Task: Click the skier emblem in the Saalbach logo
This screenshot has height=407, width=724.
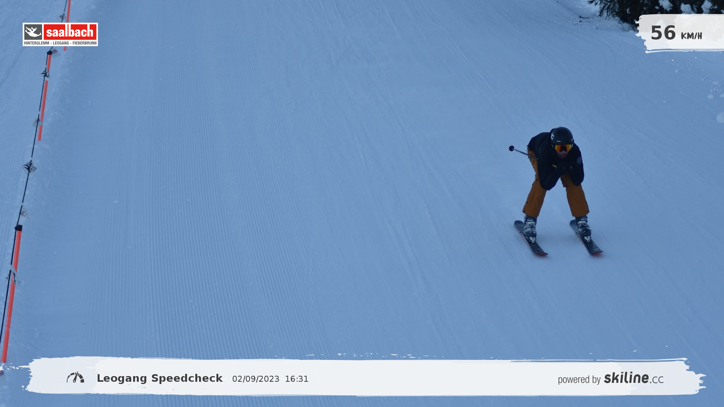Action: click(33, 32)
